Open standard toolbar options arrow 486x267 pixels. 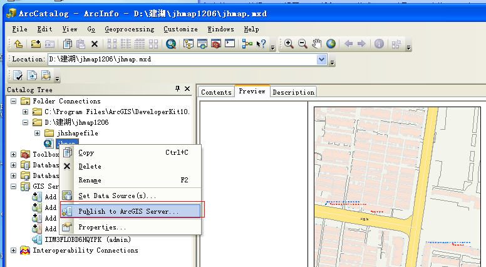(x=273, y=48)
